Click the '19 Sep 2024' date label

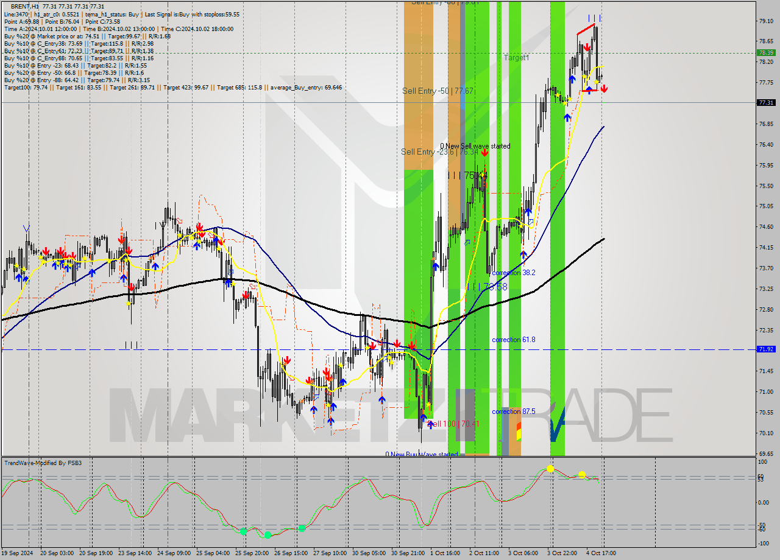pos(16,553)
